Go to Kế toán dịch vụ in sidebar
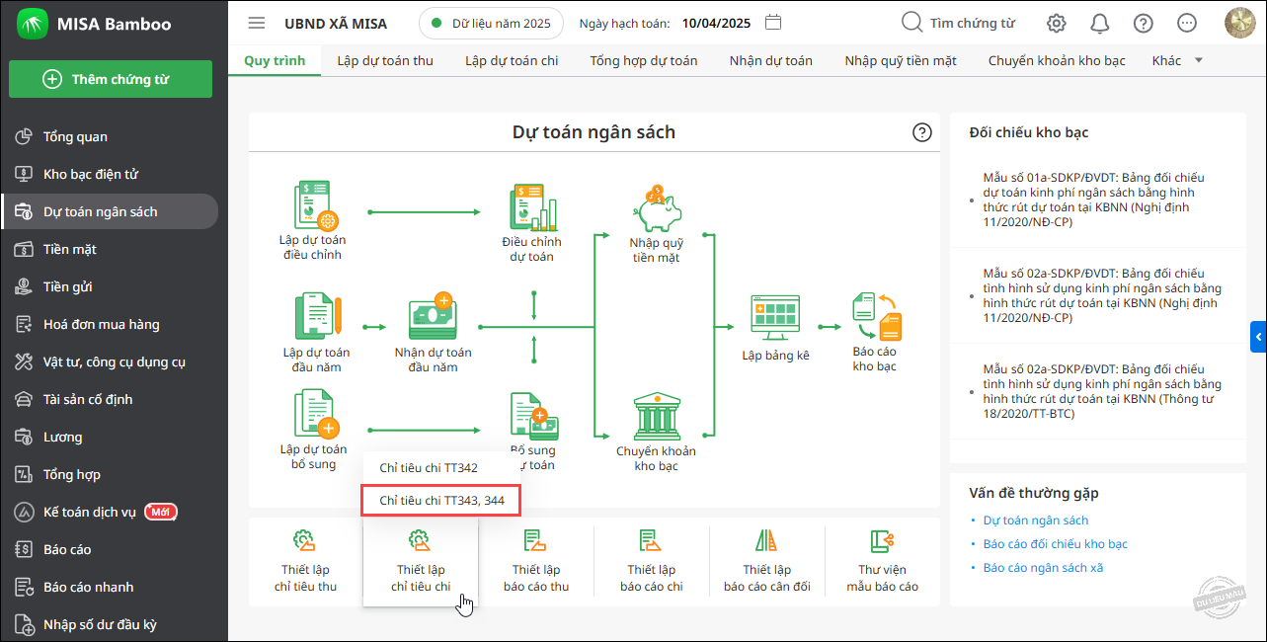1267x642 pixels. 111,512
